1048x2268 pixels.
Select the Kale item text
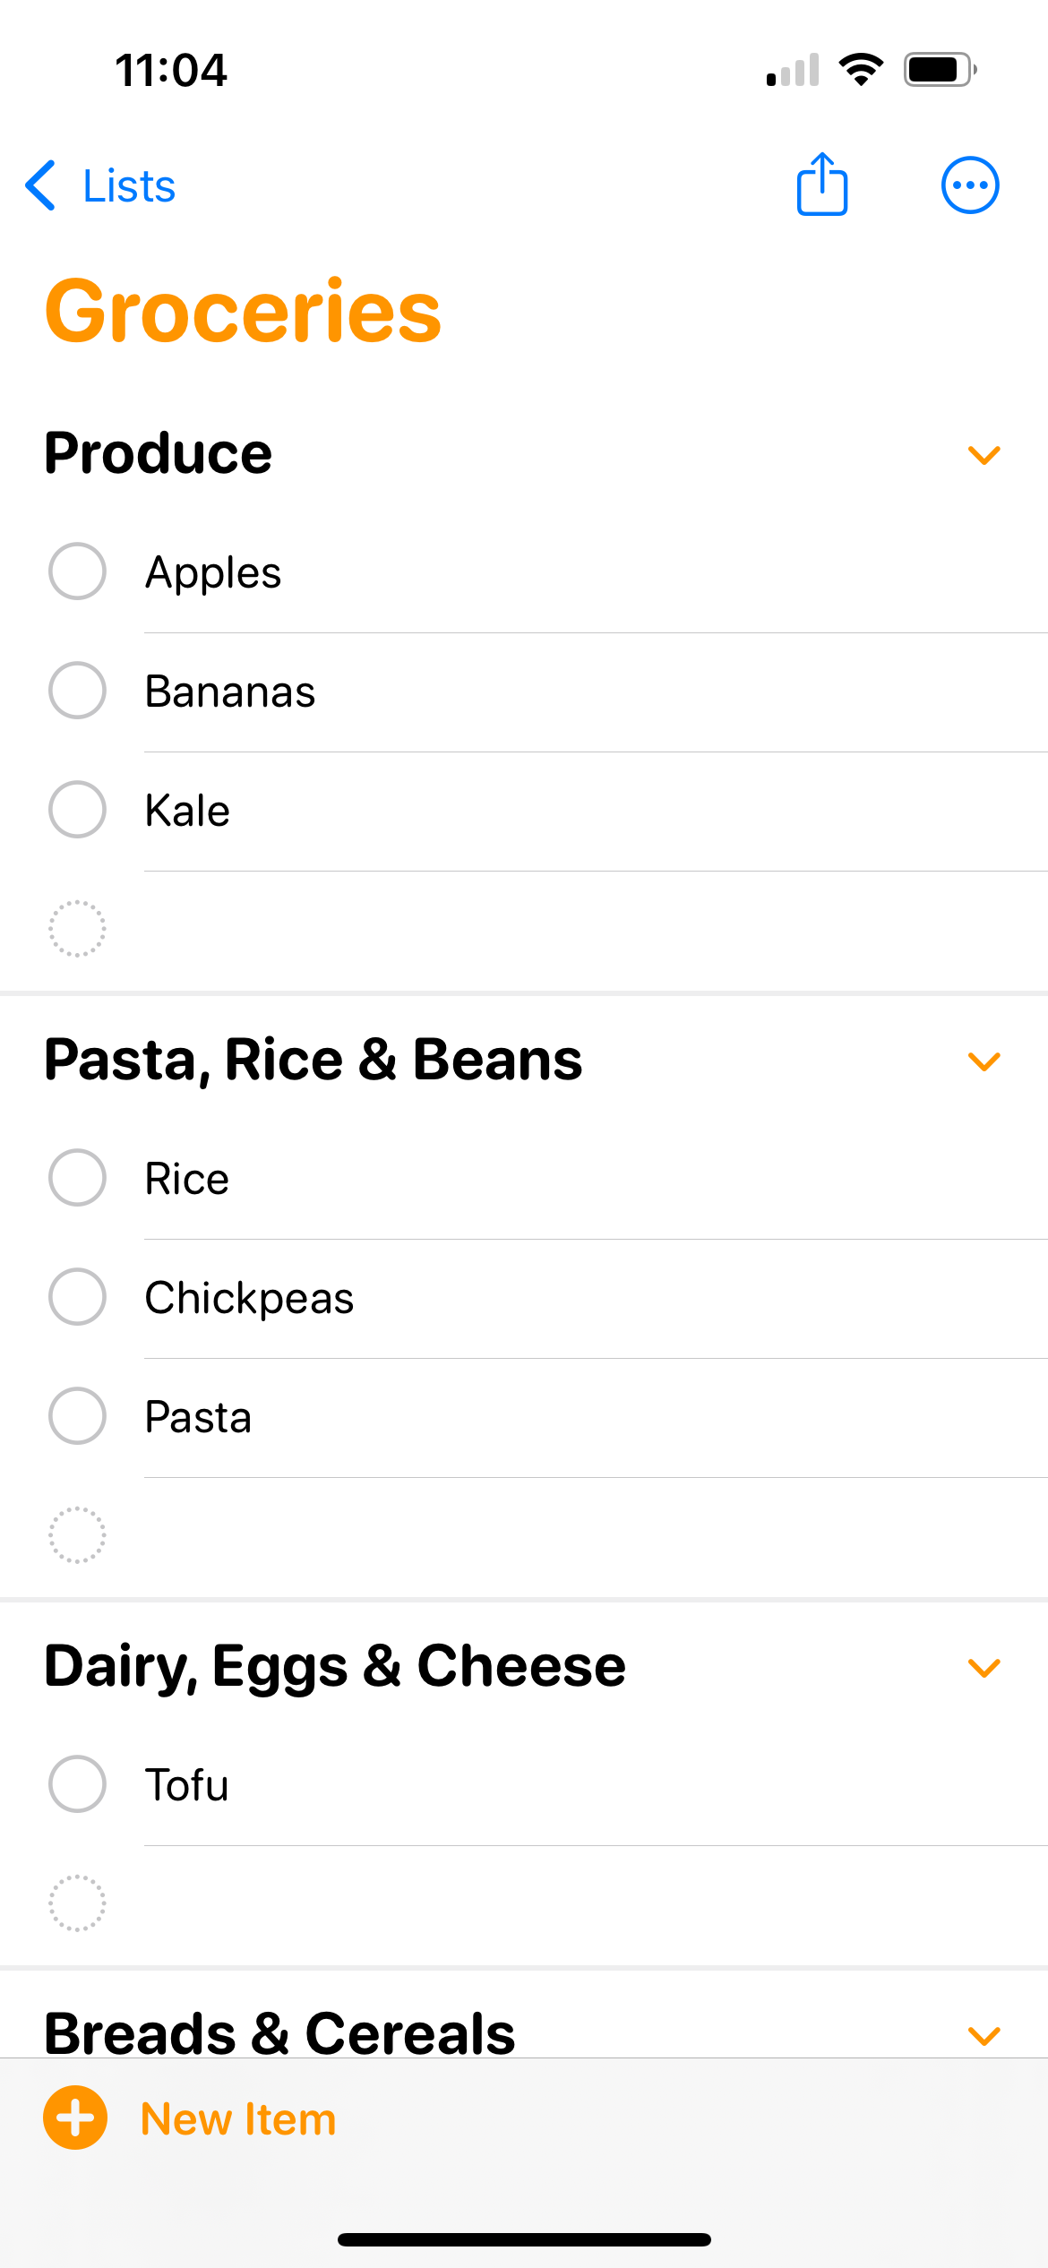187,811
